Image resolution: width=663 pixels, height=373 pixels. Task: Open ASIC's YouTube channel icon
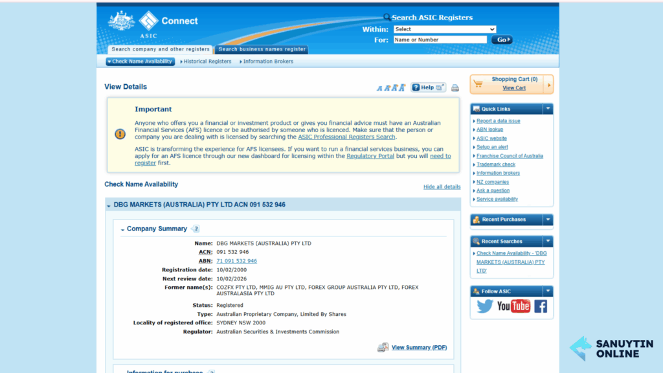[x=513, y=306]
